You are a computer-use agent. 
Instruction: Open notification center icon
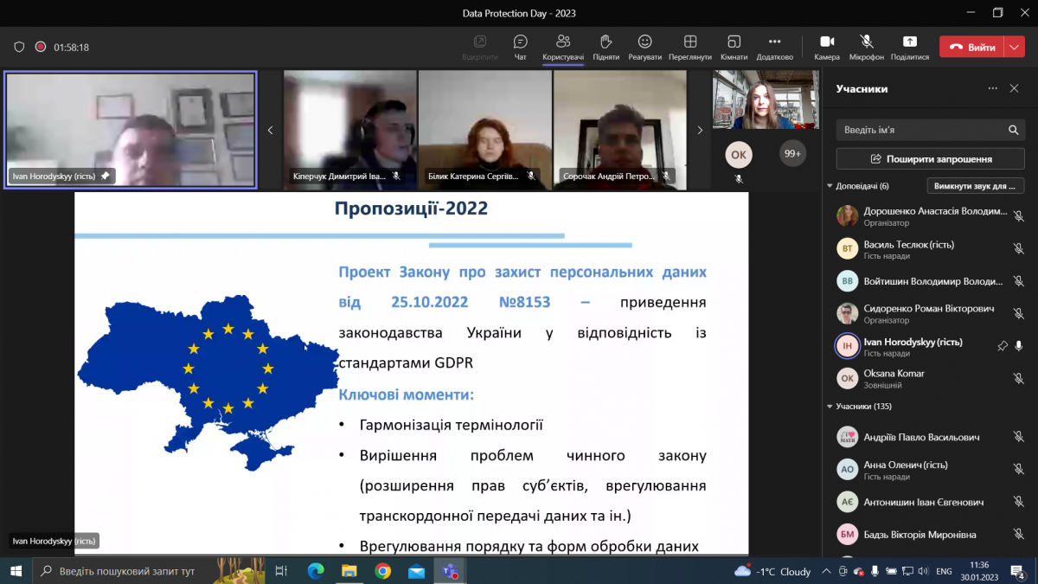point(1019,571)
